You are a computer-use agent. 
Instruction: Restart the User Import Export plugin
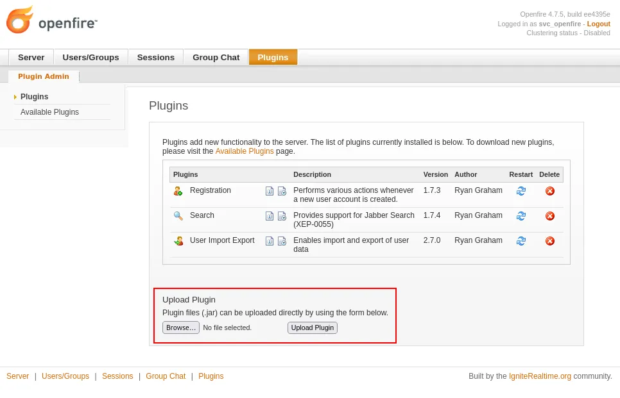[521, 241]
